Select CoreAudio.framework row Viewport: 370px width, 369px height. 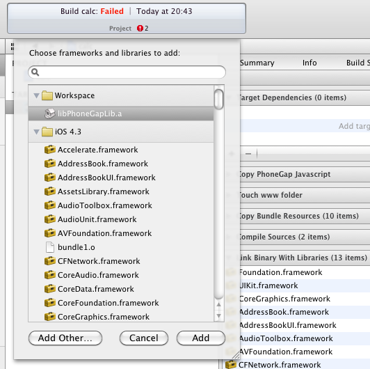pyautogui.click(x=121, y=275)
